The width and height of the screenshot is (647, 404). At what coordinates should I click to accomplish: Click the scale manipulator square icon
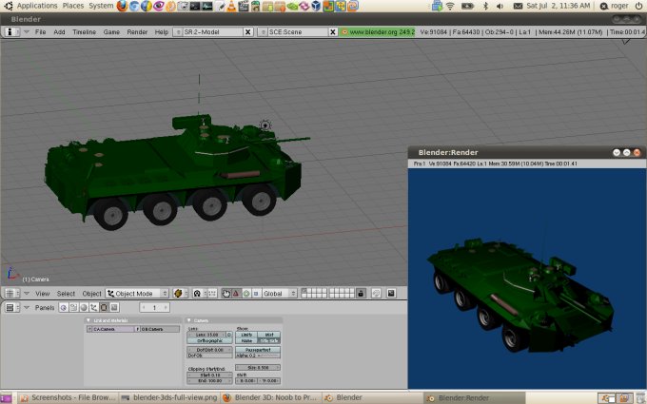click(x=257, y=294)
